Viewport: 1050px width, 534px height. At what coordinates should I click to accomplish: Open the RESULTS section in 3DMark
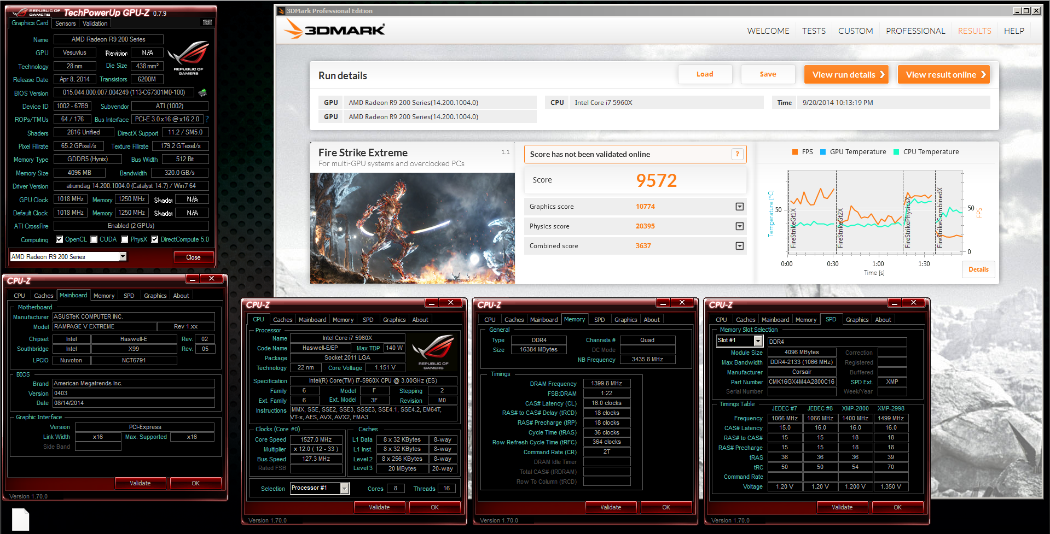[x=974, y=31]
